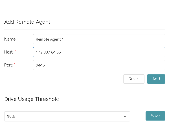Select the 90% value in threshold dropdown
The width and height of the screenshot is (169, 131).
[11, 116]
